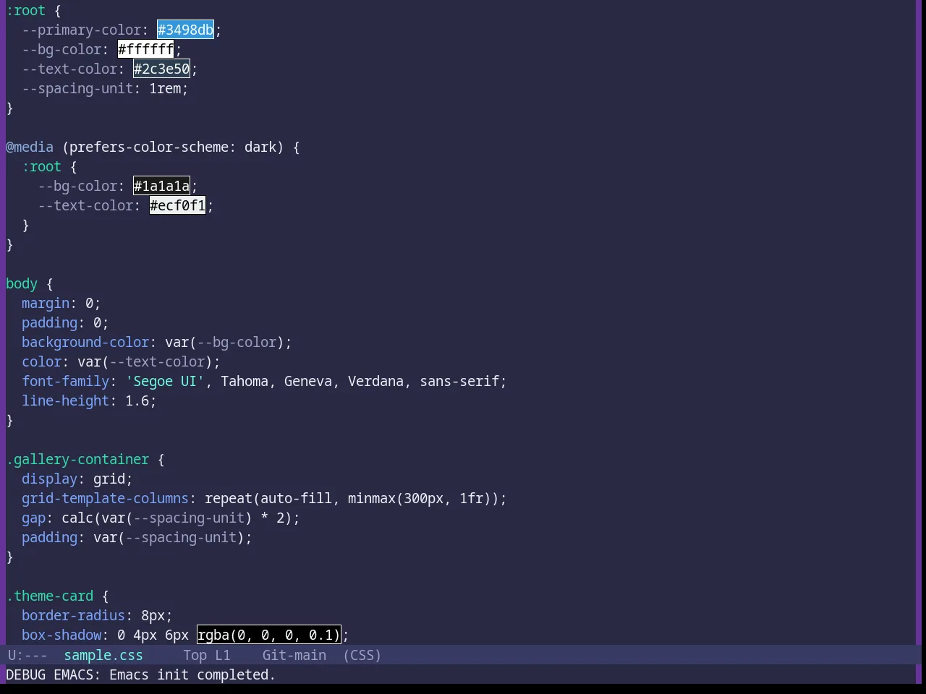Viewport: 926px width, 694px height.
Task: Click 'var(--text-color)' value
Action: pos(145,361)
